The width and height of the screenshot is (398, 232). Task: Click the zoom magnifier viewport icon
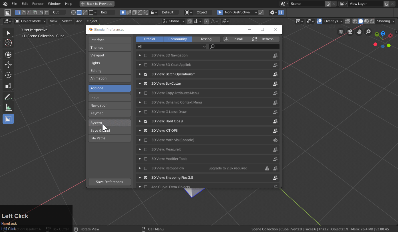coord(368,32)
